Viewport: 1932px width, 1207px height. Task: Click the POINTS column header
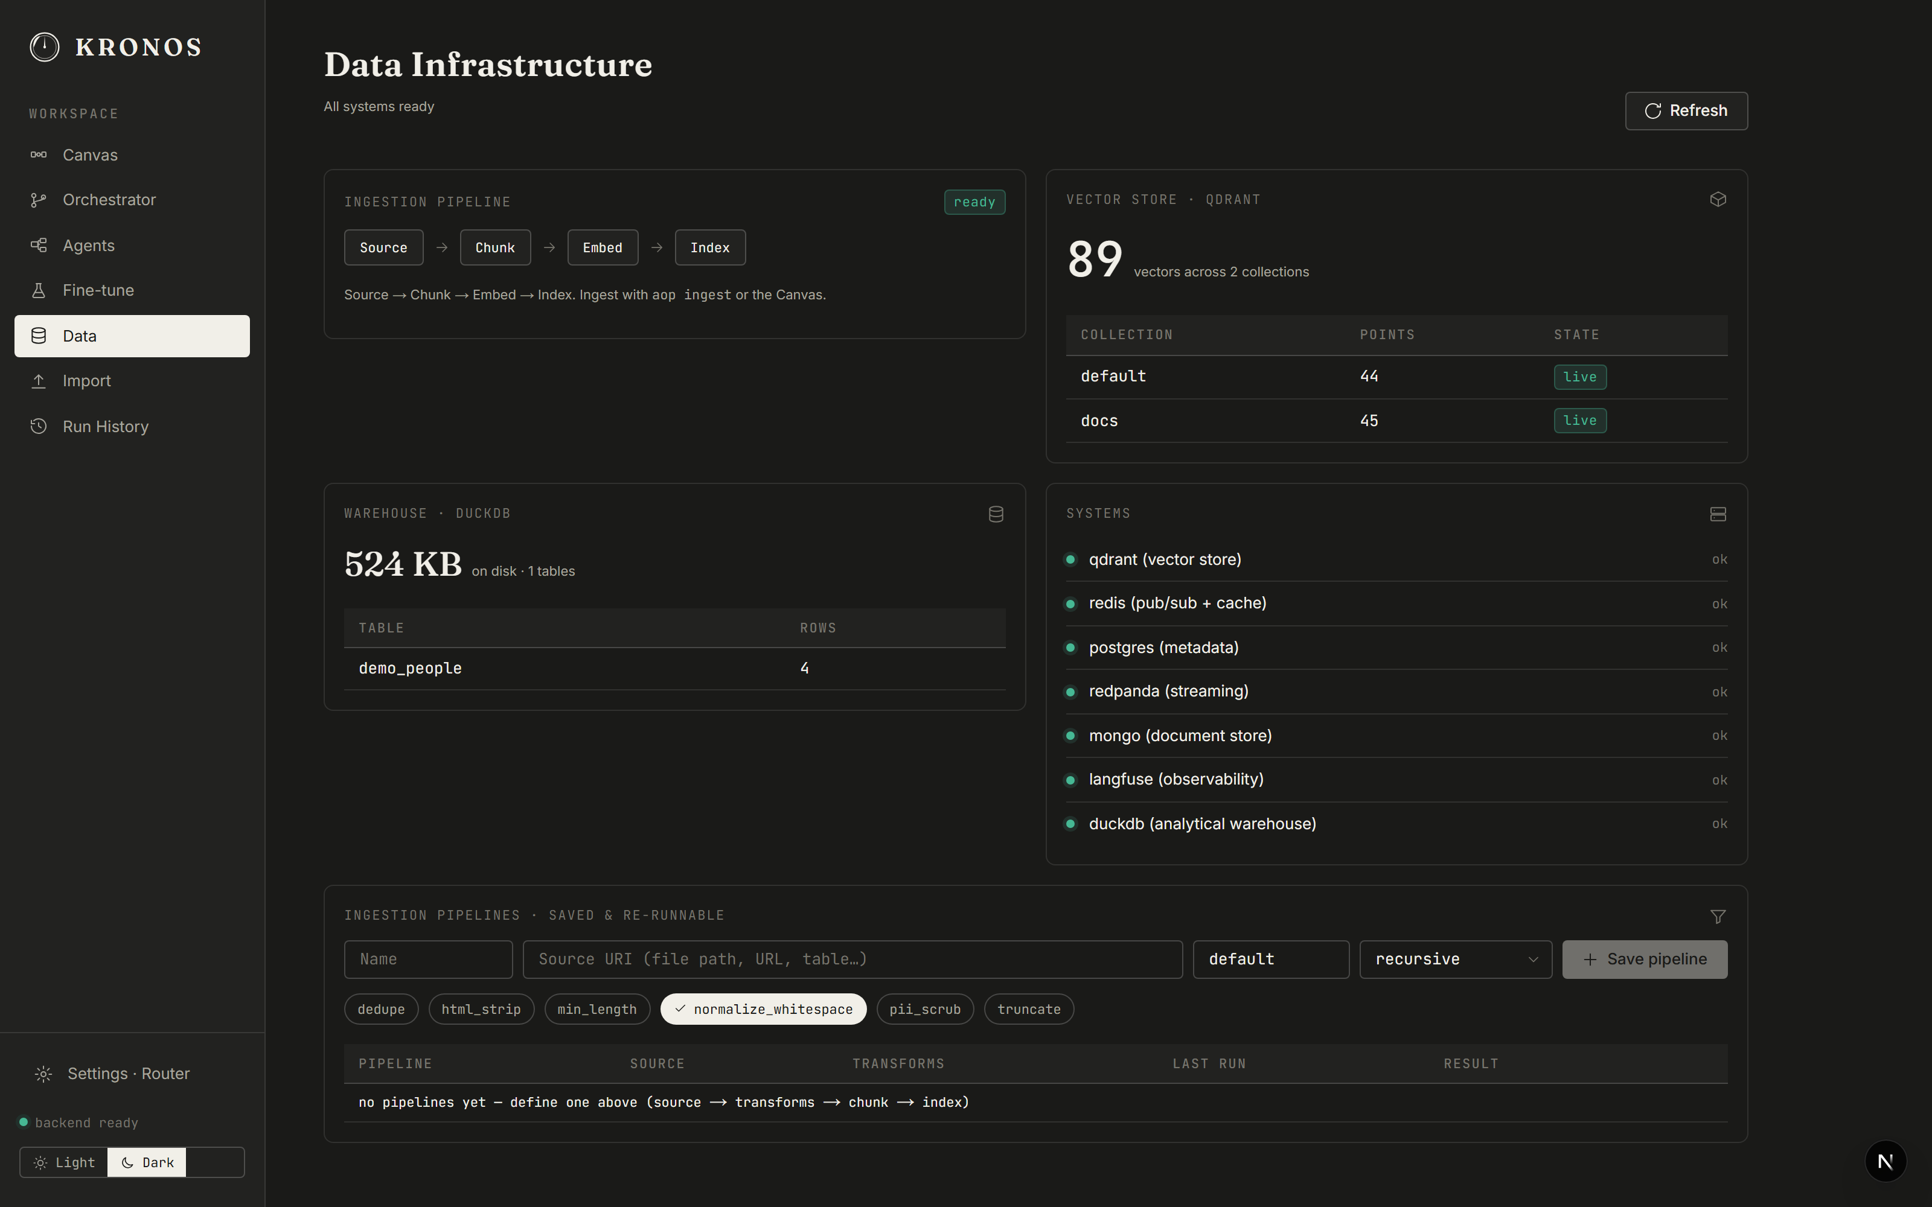point(1387,334)
